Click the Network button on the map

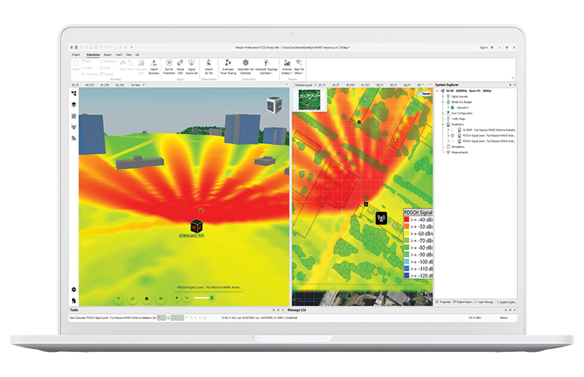click(425, 93)
